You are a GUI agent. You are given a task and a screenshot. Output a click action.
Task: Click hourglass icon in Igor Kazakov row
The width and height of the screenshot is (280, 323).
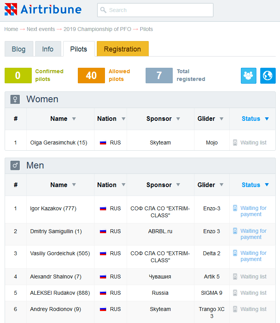[x=235, y=208]
